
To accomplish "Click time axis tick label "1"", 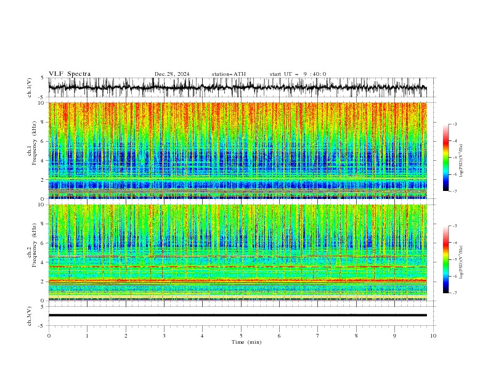I will click(x=87, y=336).
